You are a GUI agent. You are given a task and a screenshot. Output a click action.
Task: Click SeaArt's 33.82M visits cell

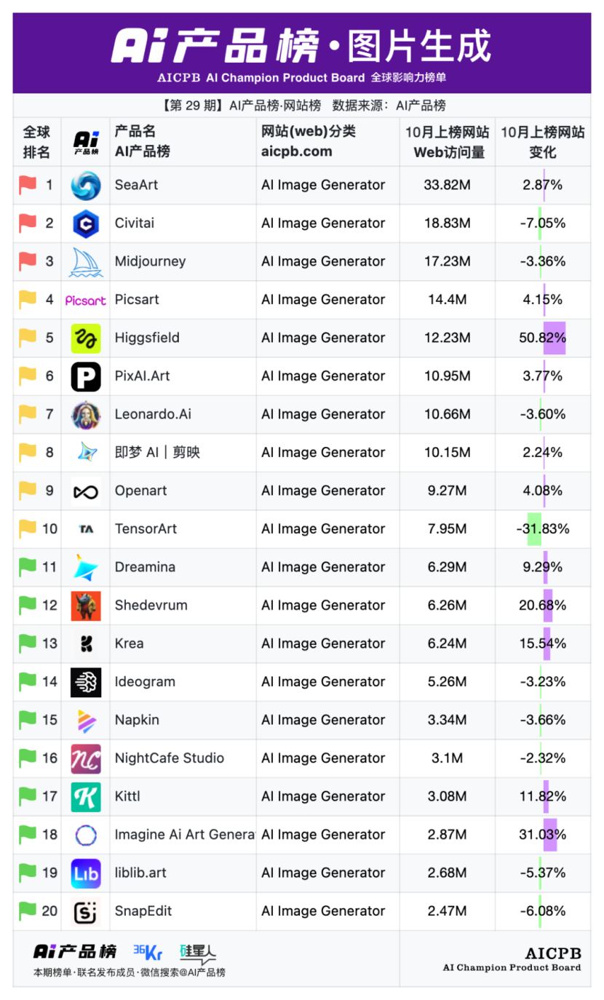pyautogui.click(x=447, y=185)
